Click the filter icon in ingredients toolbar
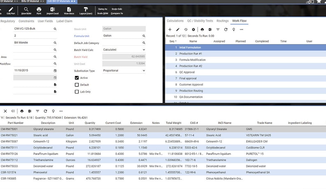Image resolution: width=326 pixels, height=189 pixels. (x=37, y=111)
